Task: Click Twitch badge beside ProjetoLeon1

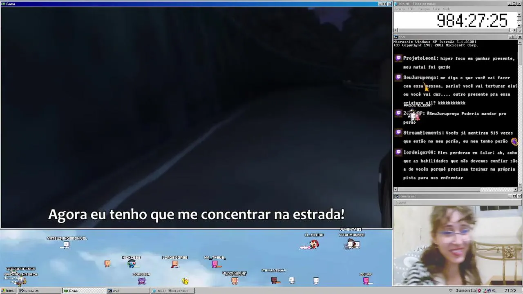Action: pos(399,58)
